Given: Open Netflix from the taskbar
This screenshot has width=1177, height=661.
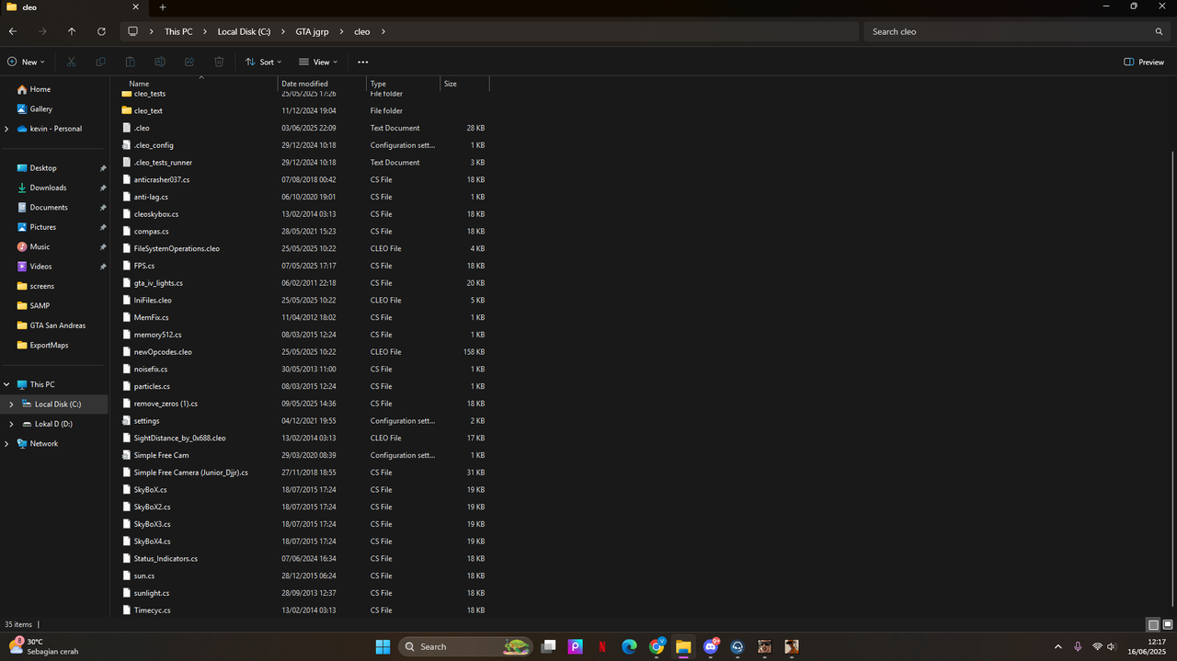Looking at the screenshot, I should [x=602, y=646].
